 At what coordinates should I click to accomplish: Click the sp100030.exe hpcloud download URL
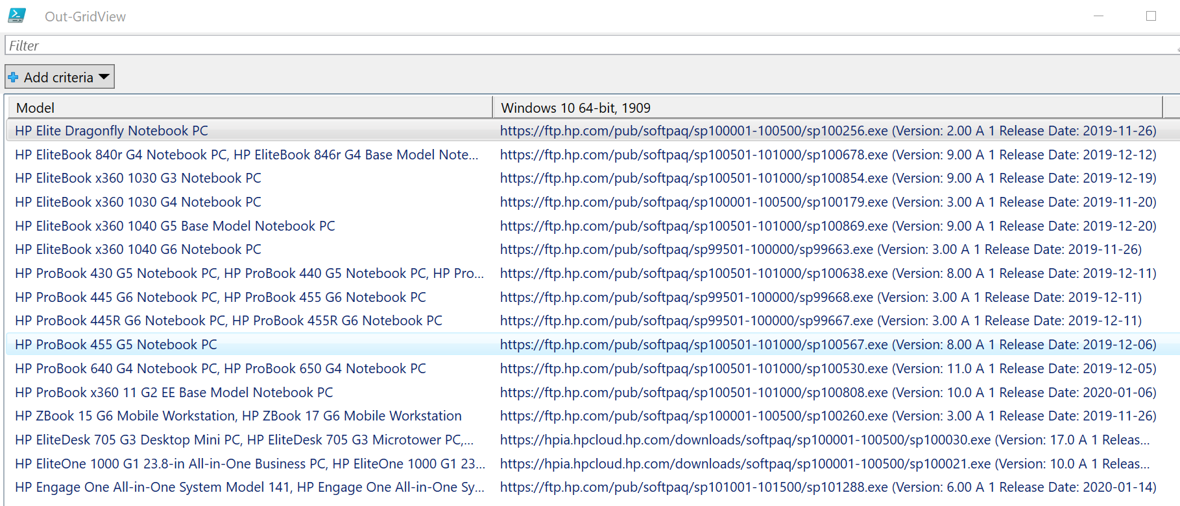tap(824, 440)
